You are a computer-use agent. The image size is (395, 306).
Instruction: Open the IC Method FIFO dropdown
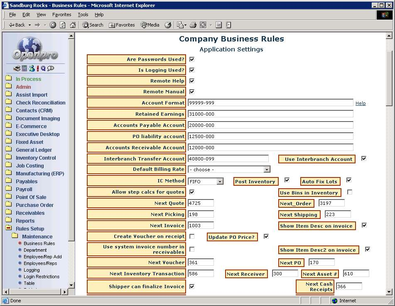coord(220,181)
